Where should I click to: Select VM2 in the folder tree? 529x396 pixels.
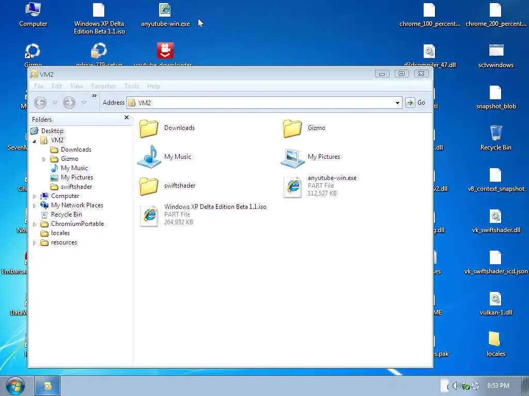(57, 140)
